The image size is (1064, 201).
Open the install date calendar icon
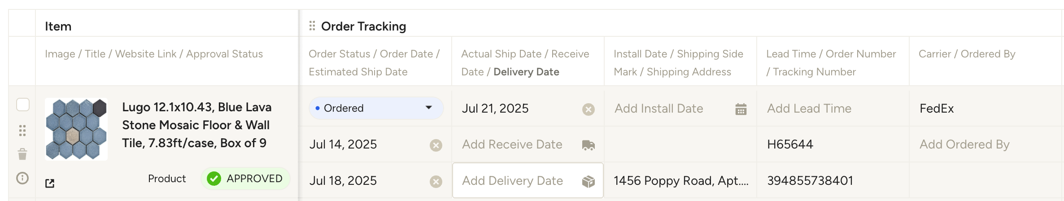(x=741, y=109)
